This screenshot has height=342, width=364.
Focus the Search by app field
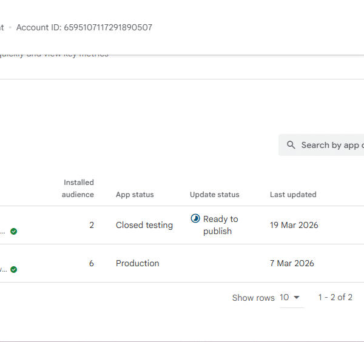[x=322, y=145]
